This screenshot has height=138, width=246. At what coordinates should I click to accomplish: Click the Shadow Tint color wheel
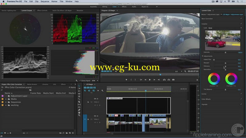[x=214, y=79]
